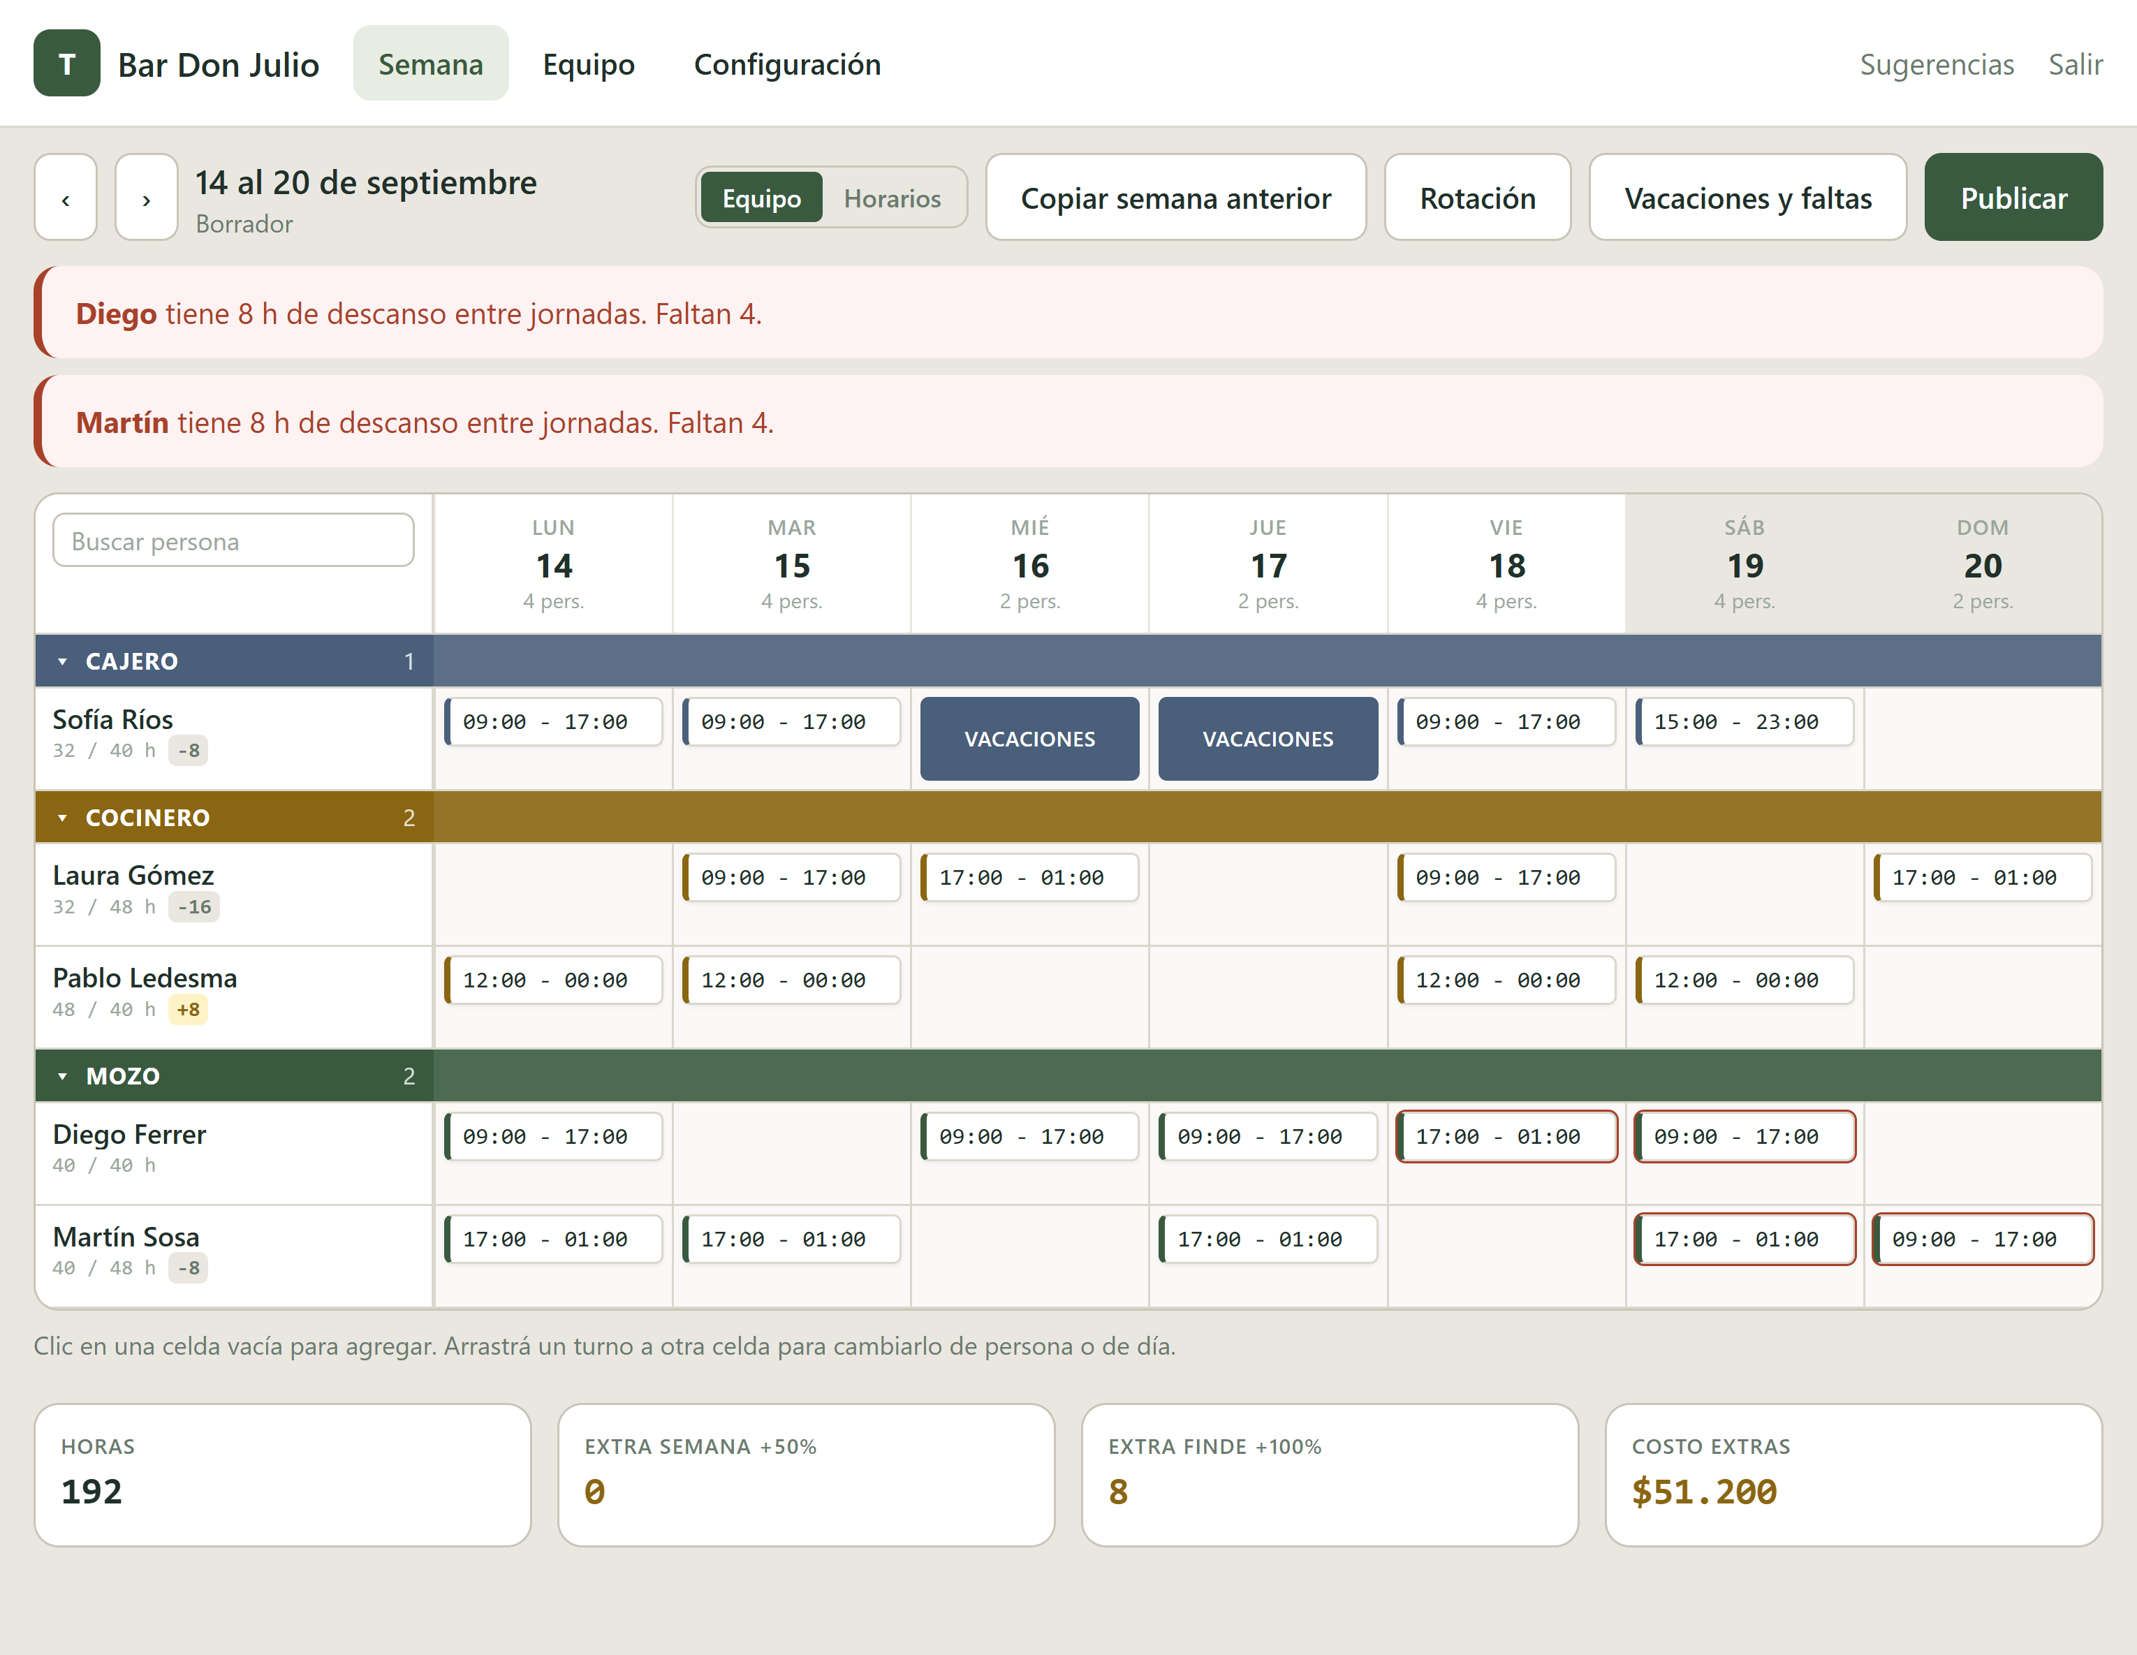Open Sofía Ríos Thursday VACACIONES block

tap(1268, 740)
